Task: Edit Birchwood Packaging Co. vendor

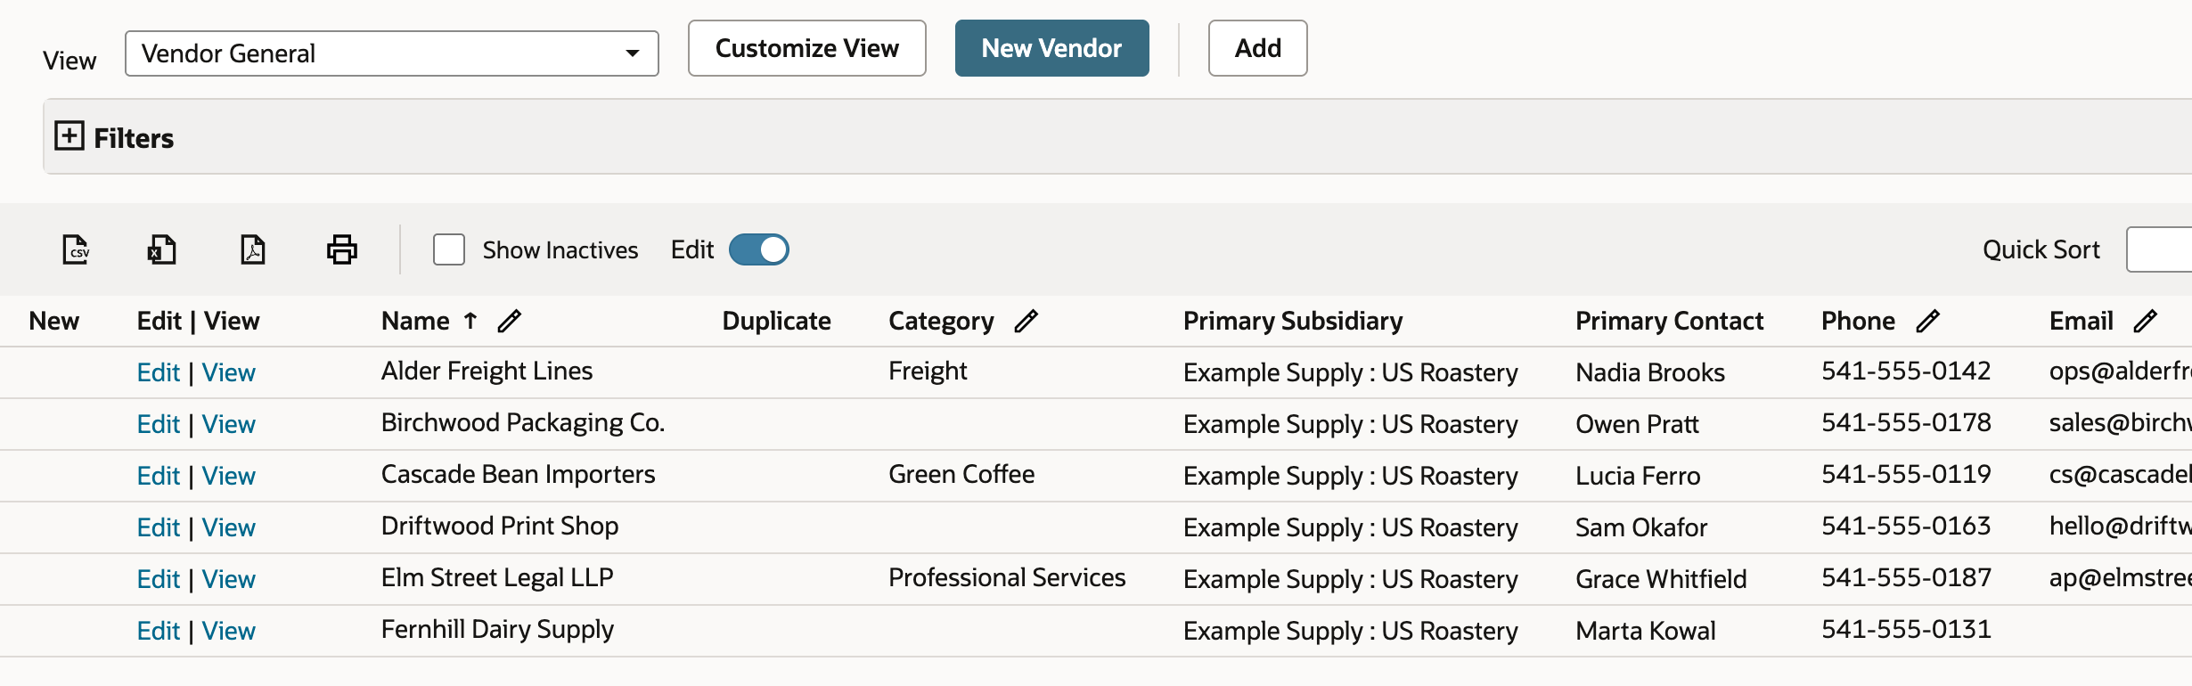Action: click(x=159, y=424)
